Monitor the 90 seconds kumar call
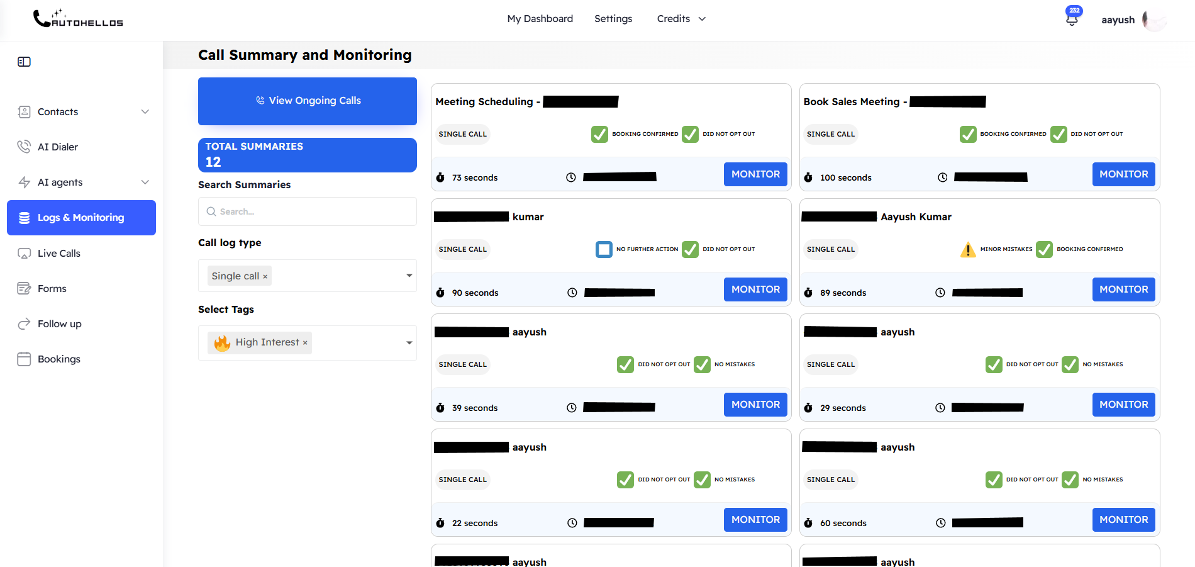The height and width of the screenshot is (567, 1195). pos(755,289)
